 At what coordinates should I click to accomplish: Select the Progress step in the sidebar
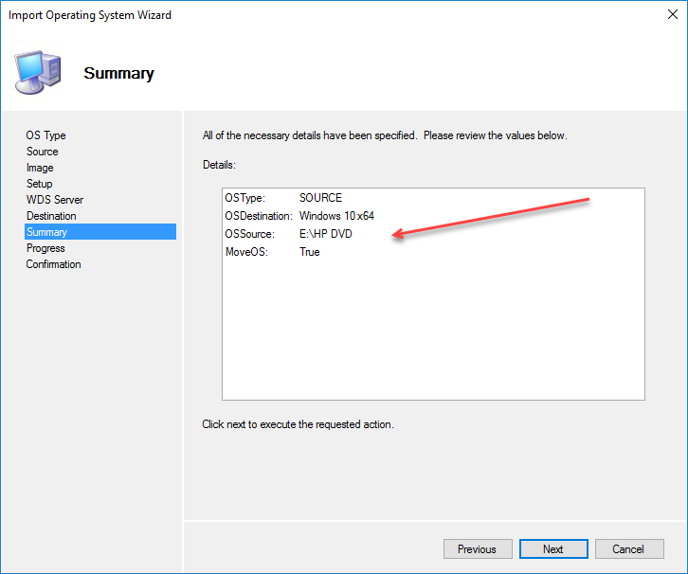pos(45,248)
